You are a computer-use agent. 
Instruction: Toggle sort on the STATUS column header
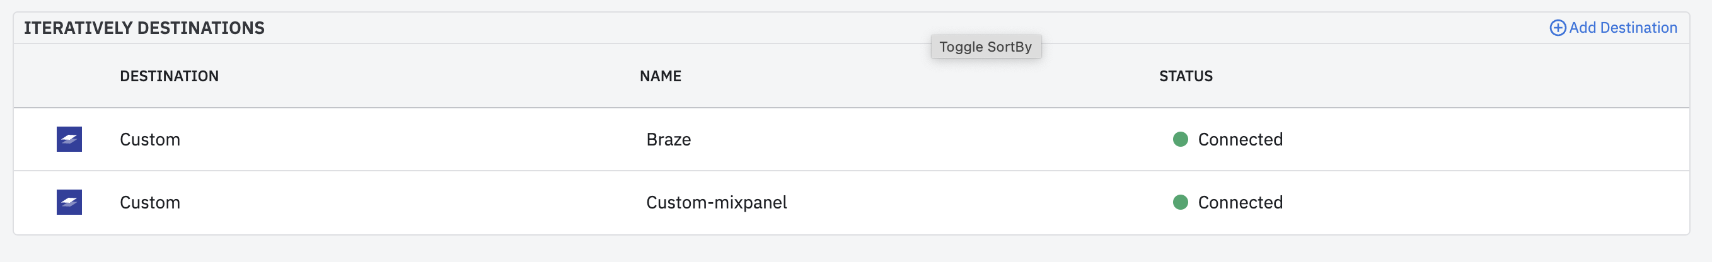1186,76
